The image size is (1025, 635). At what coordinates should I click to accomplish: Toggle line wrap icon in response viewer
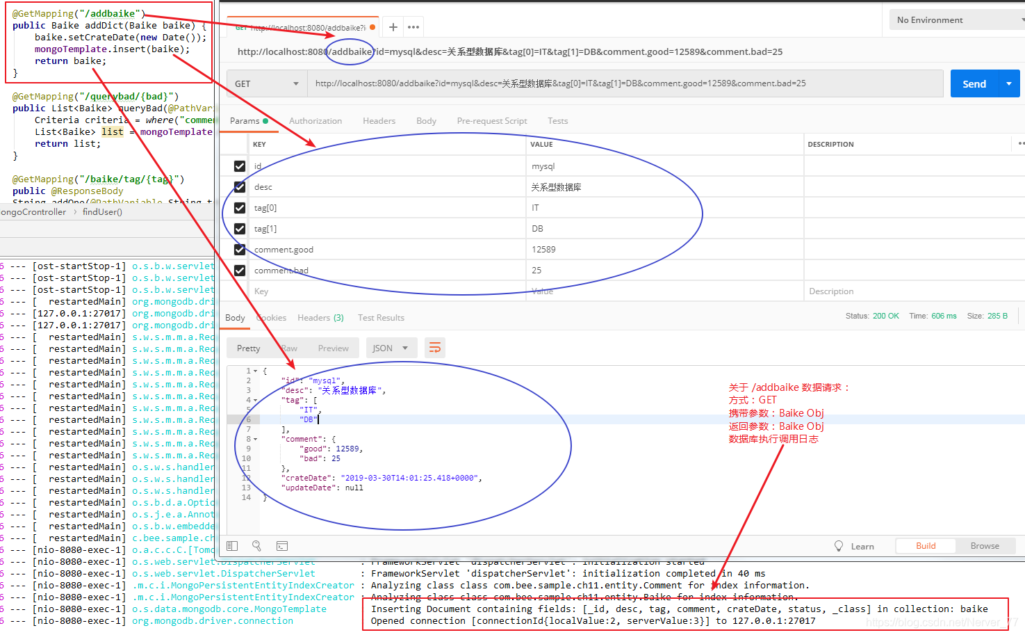point(435,348)
